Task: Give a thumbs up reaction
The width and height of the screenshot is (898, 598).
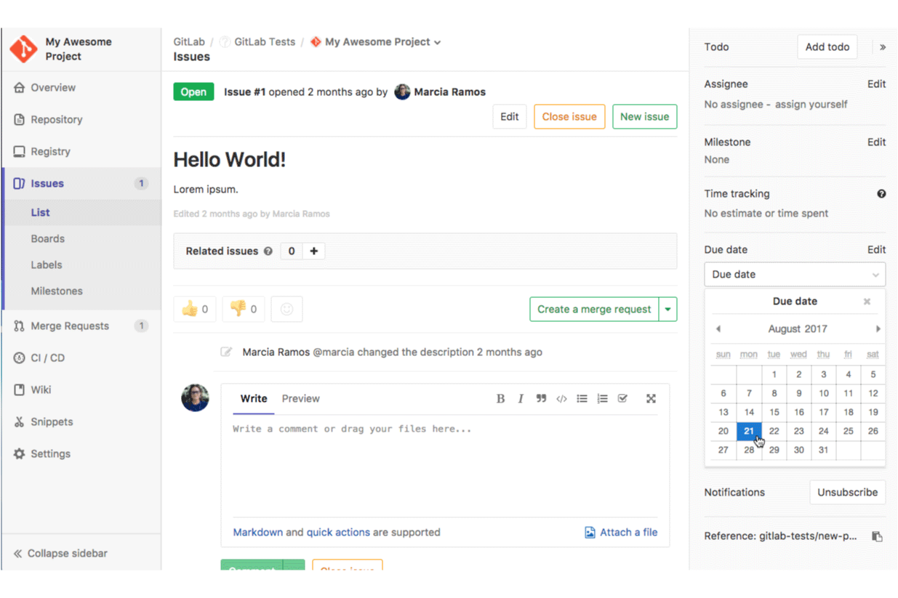Action: pos(194,309)
